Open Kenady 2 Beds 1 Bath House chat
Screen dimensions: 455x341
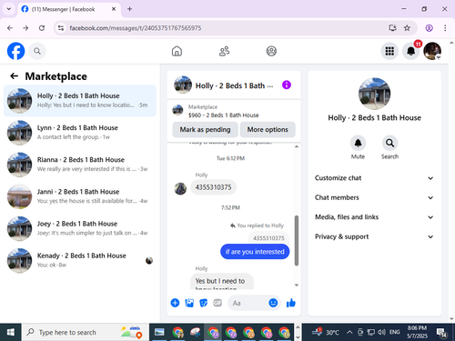80,260
